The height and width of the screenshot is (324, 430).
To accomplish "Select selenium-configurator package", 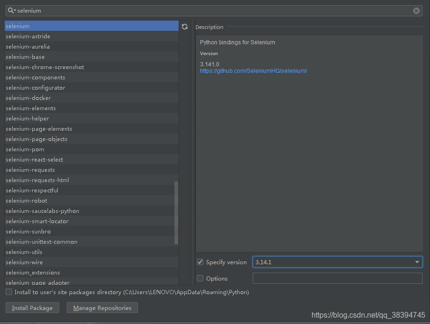I will (x=91, y=88).
